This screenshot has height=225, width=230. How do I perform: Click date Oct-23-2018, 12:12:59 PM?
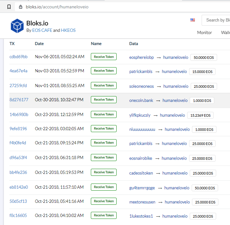point(59,115)
